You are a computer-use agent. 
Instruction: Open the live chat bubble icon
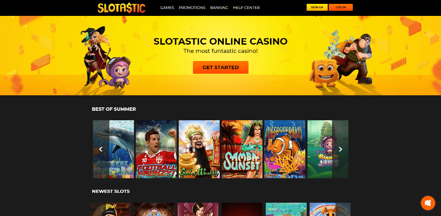point(428,203)
